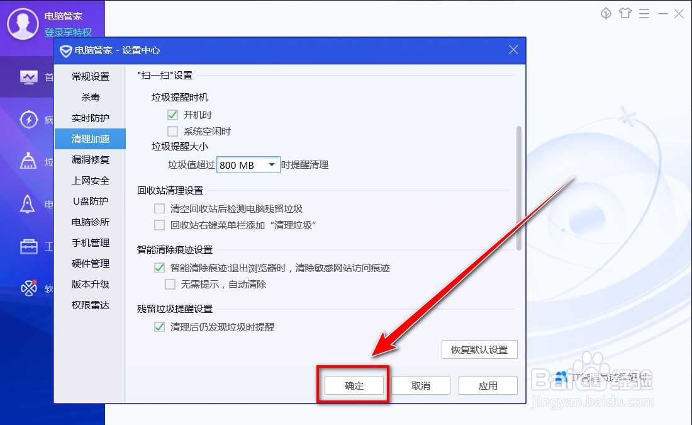Select 硬件管理 in settings sidebar
The image size is (692, 425).
tap(91, 263)
